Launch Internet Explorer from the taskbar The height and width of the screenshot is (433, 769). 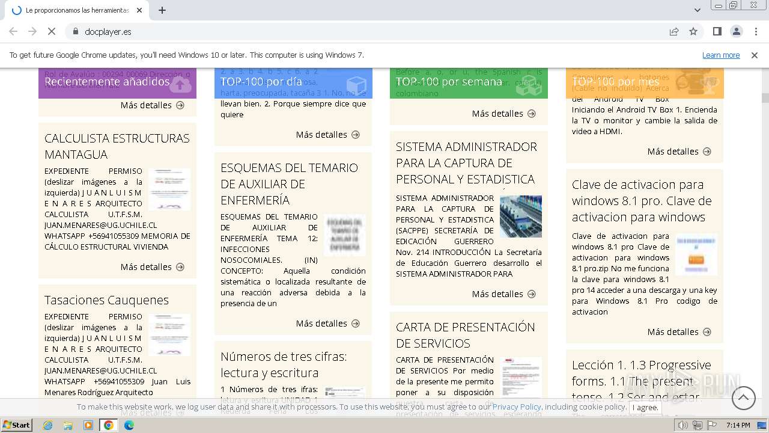click(48, 425)
